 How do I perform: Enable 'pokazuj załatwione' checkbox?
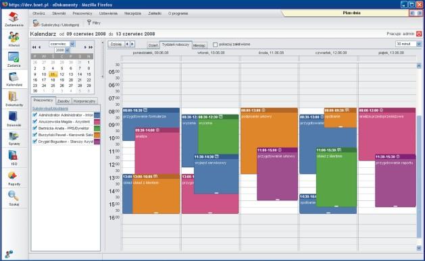point(216,45)
